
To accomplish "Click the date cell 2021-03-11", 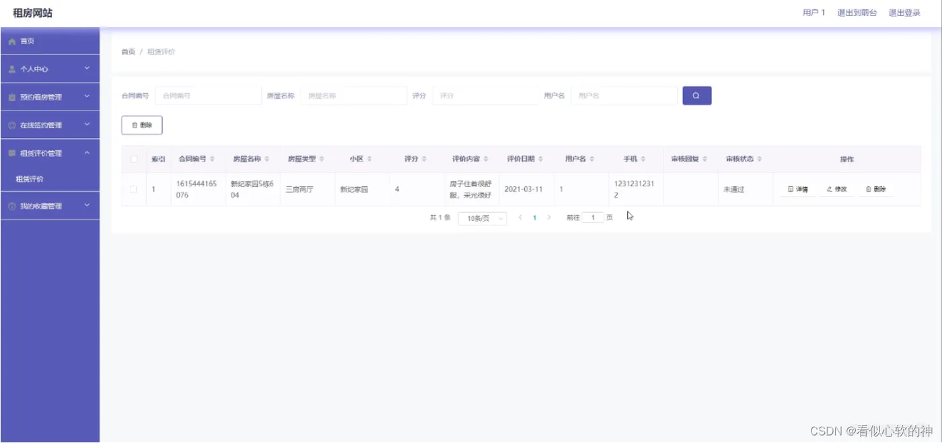I will tap(523, 190).
